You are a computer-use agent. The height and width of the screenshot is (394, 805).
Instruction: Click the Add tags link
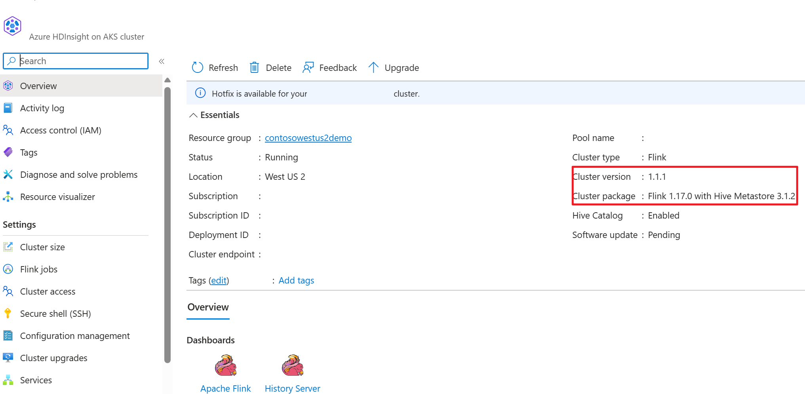pos(296,280)
